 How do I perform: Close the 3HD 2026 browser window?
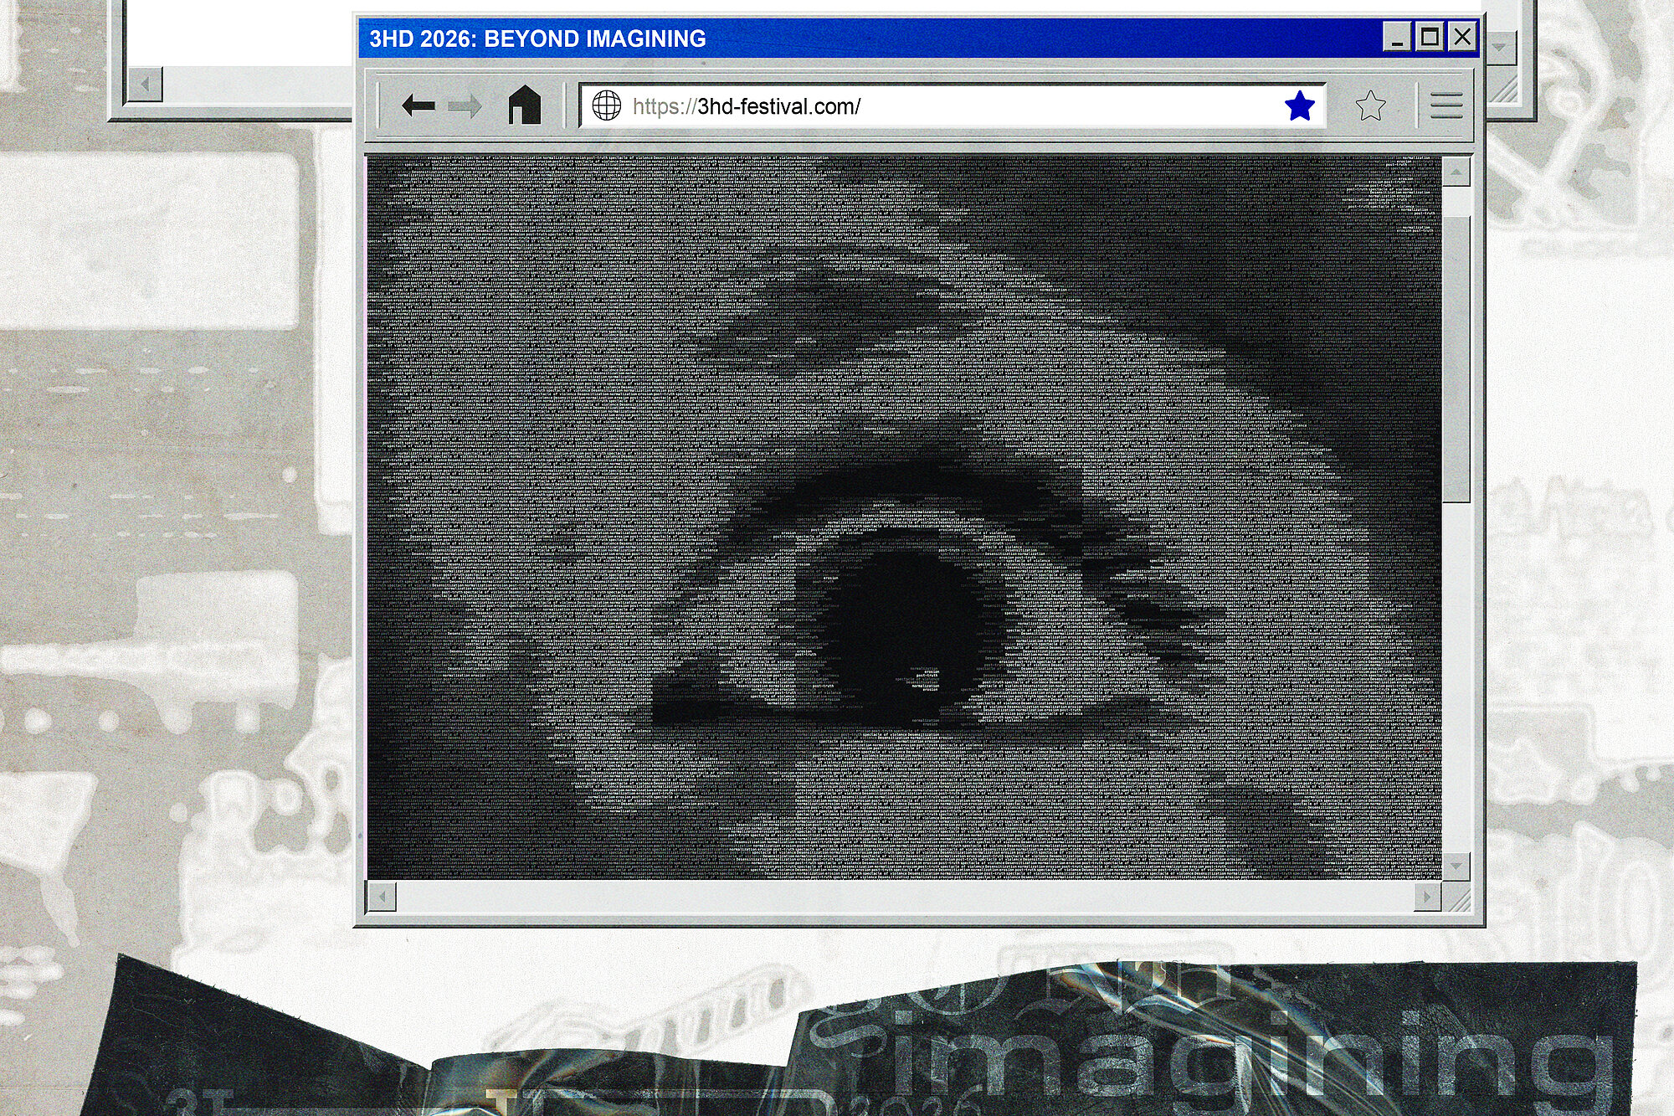(1462, 37)
